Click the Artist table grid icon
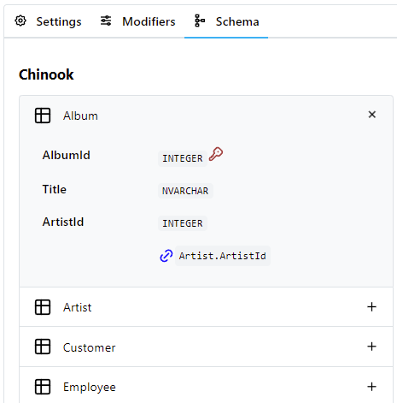397x403 pixels. click(x=43, y=307)
